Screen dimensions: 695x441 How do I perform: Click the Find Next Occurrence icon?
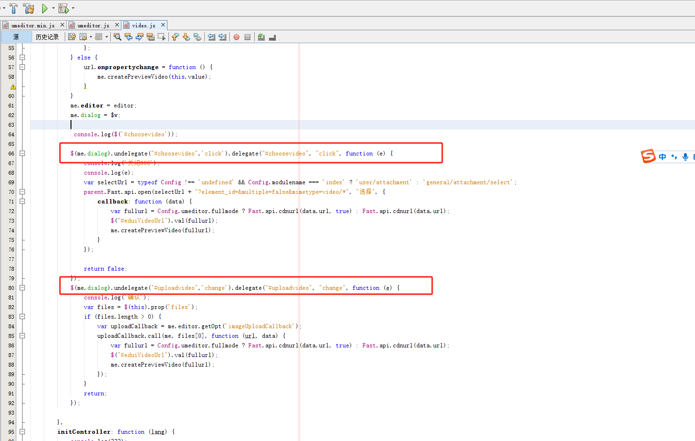140,37
